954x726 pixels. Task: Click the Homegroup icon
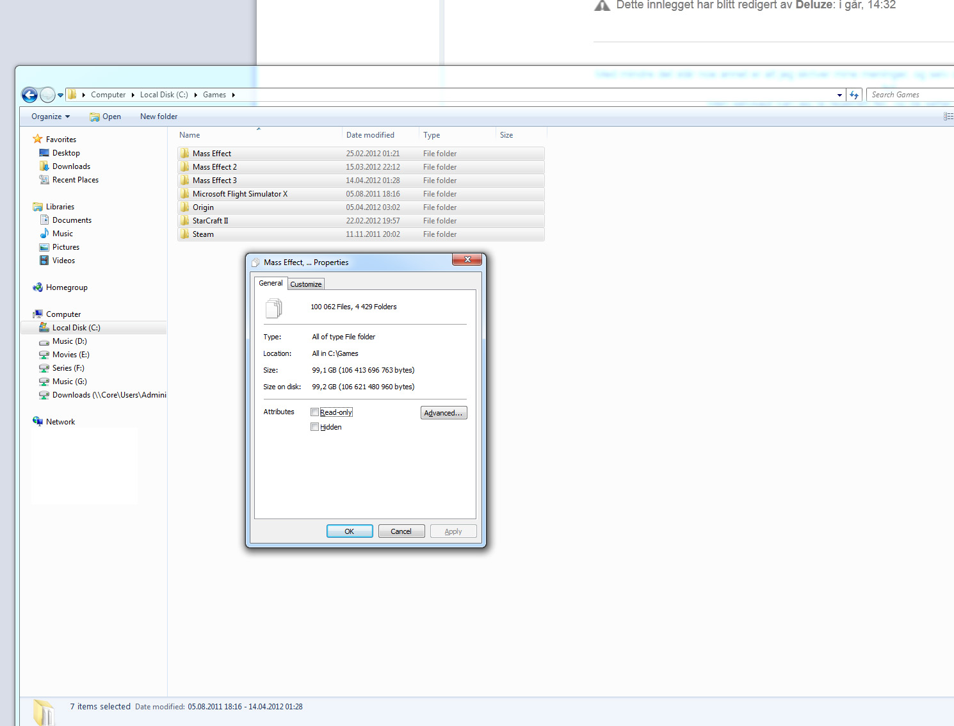click(x=38, y=287)
